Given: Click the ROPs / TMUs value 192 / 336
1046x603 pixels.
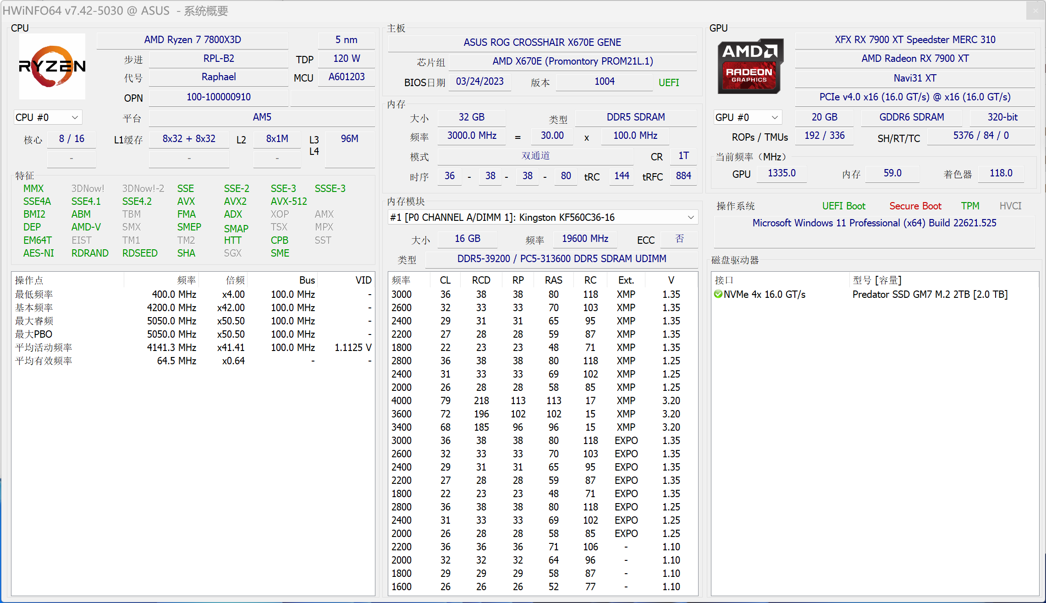Looking at the screenshot, I should [824, 136].
